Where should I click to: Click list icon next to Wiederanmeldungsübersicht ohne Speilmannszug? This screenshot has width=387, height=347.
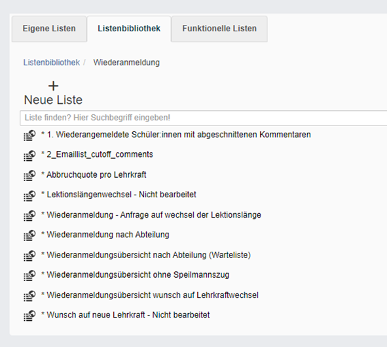[x=29, y=276]
